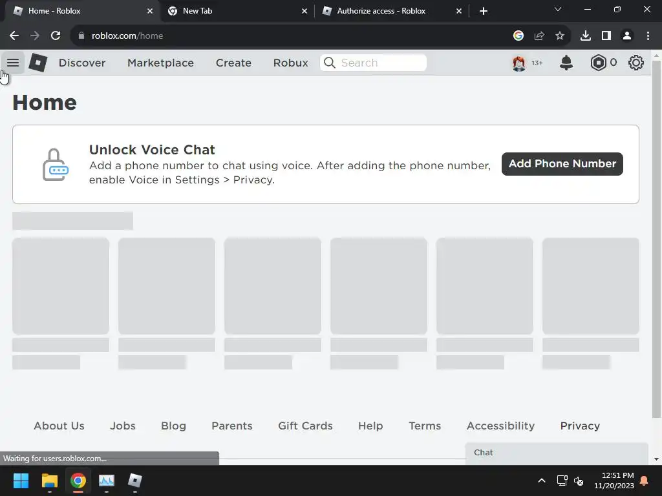Click the Chrome taskbar icon
This screenshot has width=662, height=496.
pos(78,480)
